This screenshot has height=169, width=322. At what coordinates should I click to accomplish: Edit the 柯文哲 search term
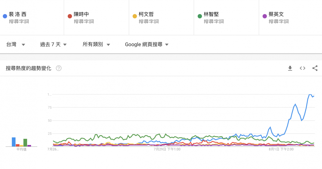pos(146,14)
